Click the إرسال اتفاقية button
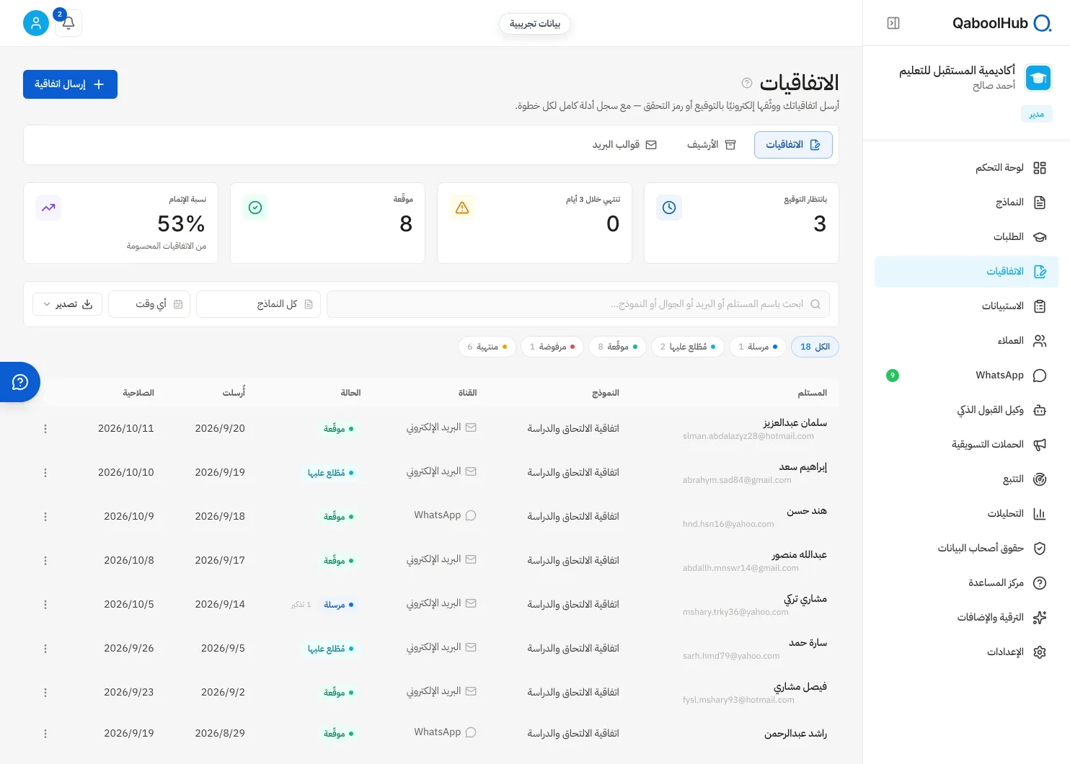The width and height of the screenshot is (1070, 764). [x=70, y=84]
